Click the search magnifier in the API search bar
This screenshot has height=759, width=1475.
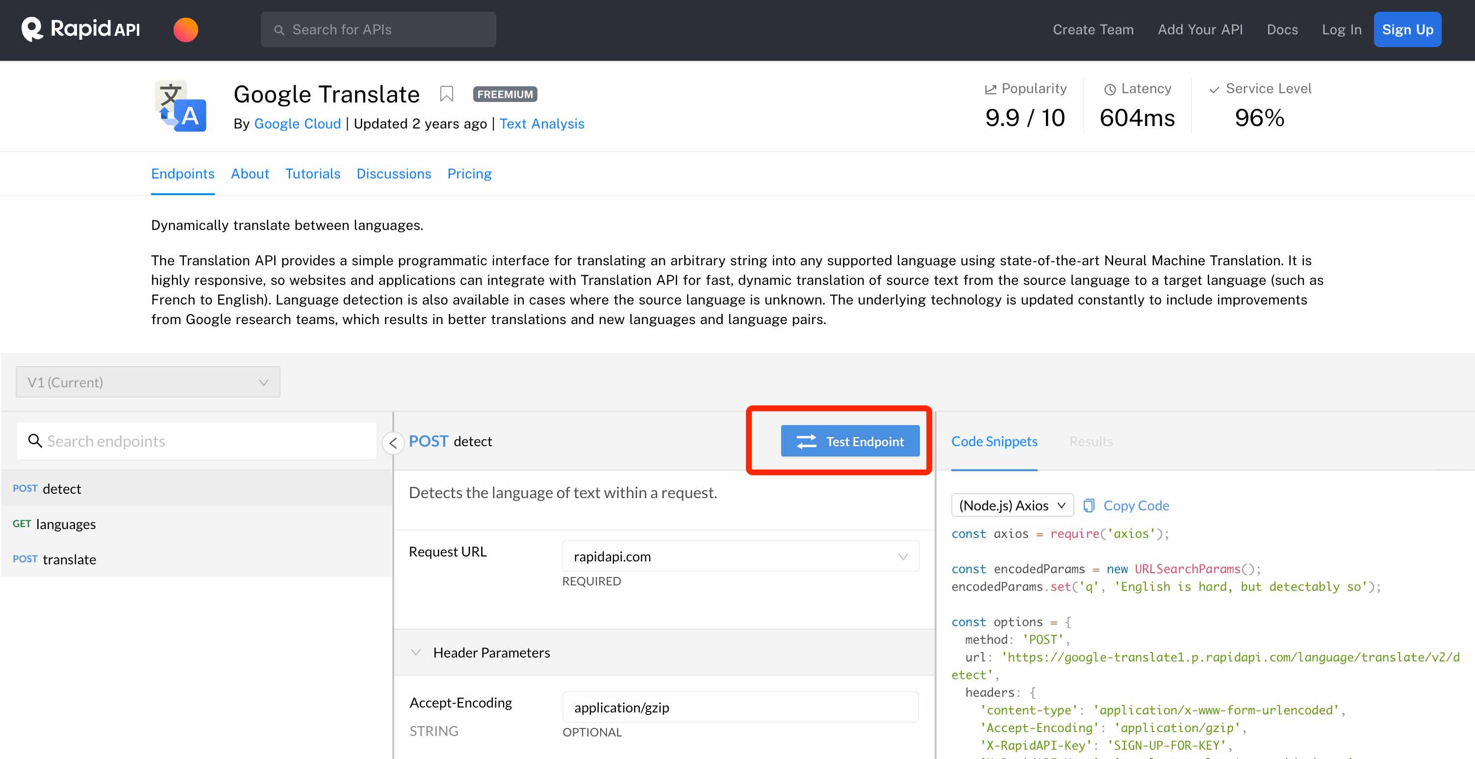pyautogui.click(x=279, y=30)
